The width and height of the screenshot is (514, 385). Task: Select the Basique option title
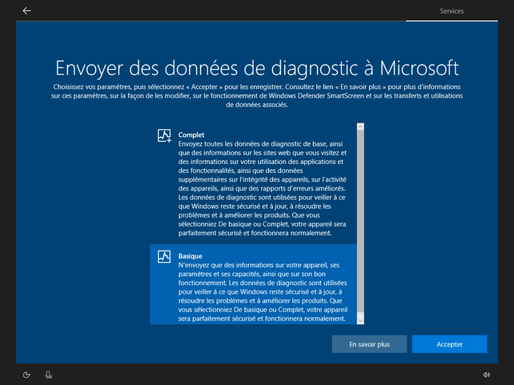click(x=190, y=256)
